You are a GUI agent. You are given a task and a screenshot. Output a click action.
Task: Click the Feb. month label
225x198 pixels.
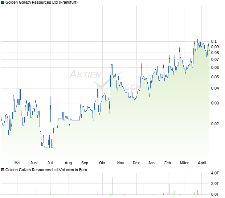point(168,163)
